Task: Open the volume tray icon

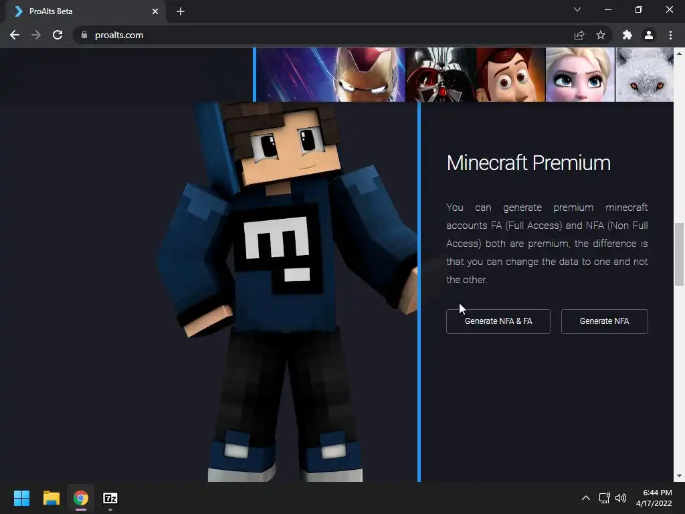Action: (621, 498)
